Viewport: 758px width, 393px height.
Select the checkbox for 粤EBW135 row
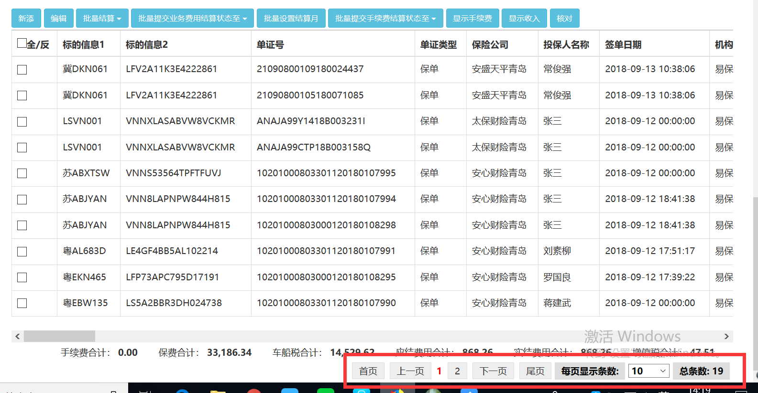[x=22, y=303]
